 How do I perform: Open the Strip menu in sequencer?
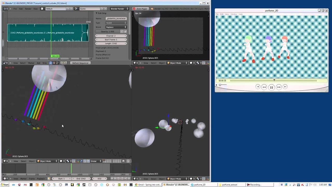[x=44, y=63]
